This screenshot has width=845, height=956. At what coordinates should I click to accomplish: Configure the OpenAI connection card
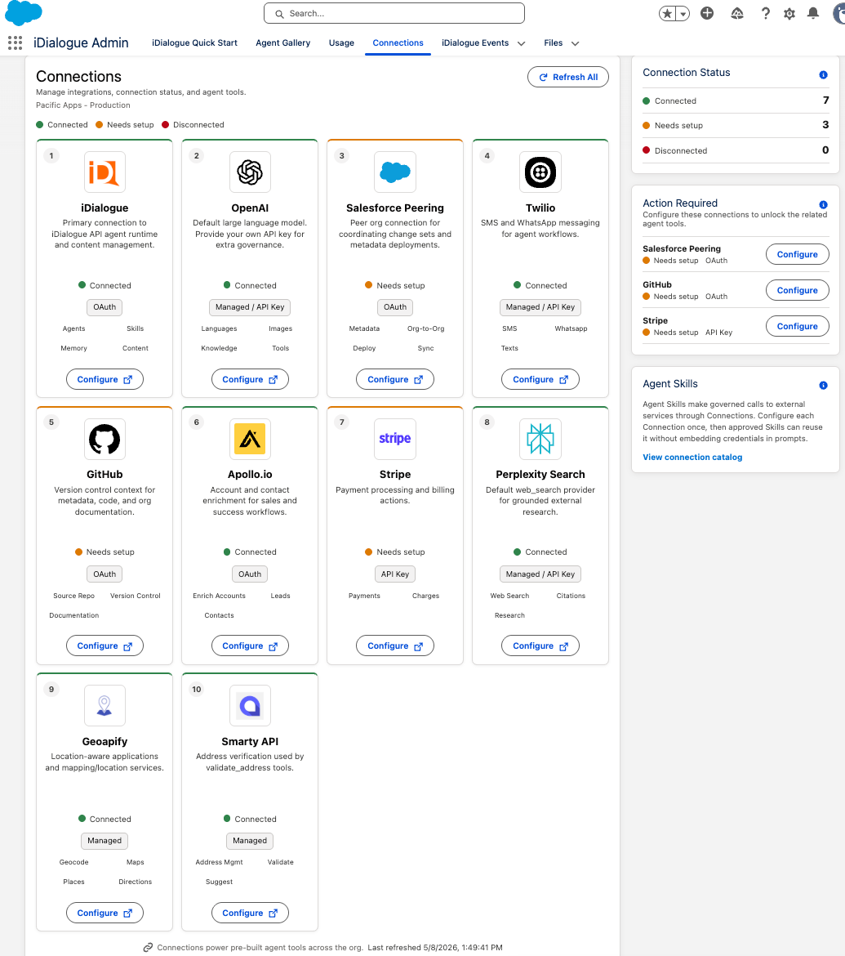[x=250, y=379]
